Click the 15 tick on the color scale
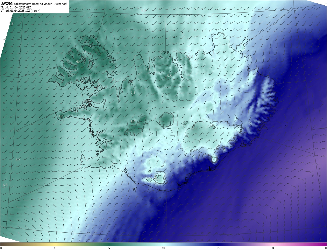Viewport: 327px width, 250px height. click(218, 248)
